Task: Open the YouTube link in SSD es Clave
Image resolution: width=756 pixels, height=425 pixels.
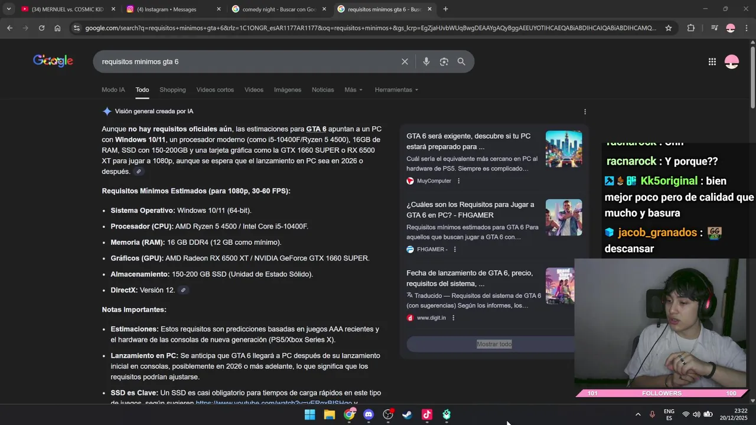Action: 273,403
